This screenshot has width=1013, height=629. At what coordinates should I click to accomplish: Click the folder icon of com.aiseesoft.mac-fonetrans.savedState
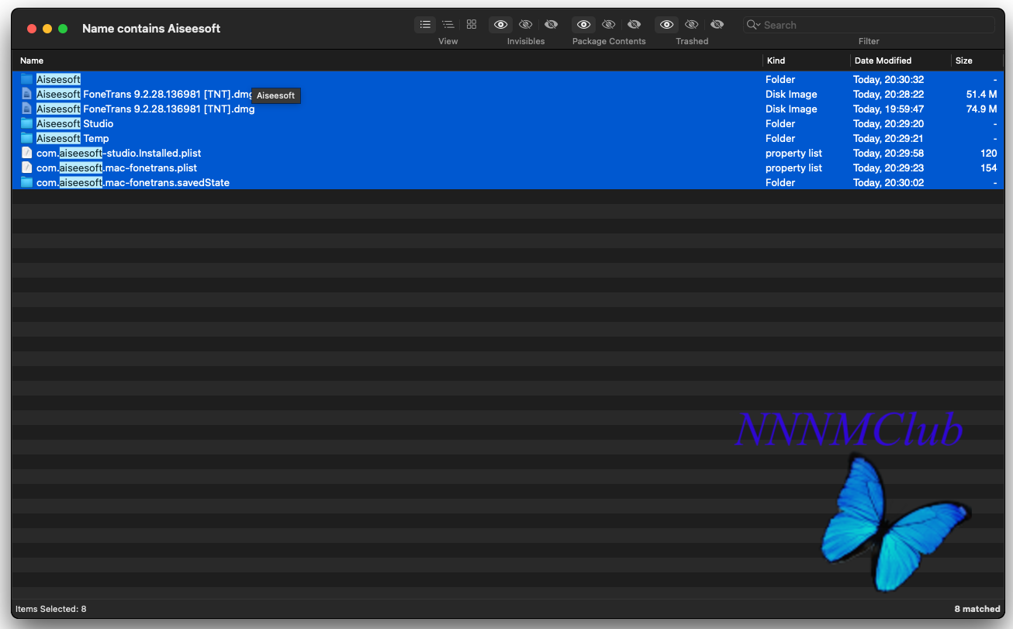pyautogui.click(x=27, y=182)
